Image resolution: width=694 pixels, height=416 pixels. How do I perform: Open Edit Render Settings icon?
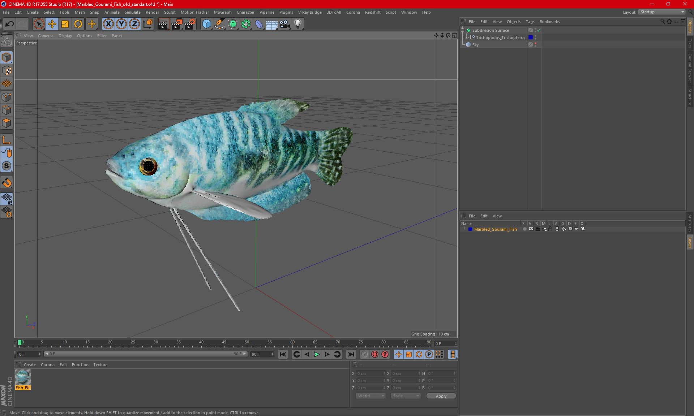pos(190,24)
